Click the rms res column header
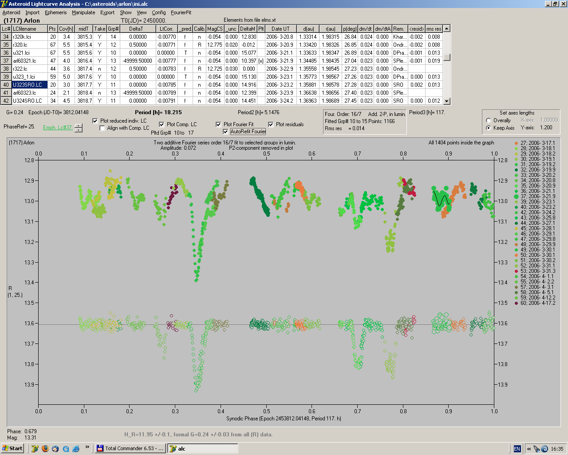Screen dimensions: 568x455 [434, 29]
